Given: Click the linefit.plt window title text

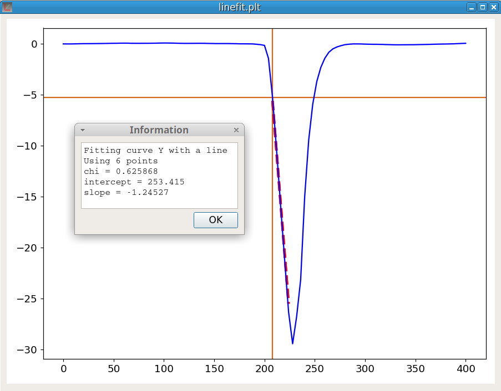Looking at the screenshot, I should click(x=240, y=7).
